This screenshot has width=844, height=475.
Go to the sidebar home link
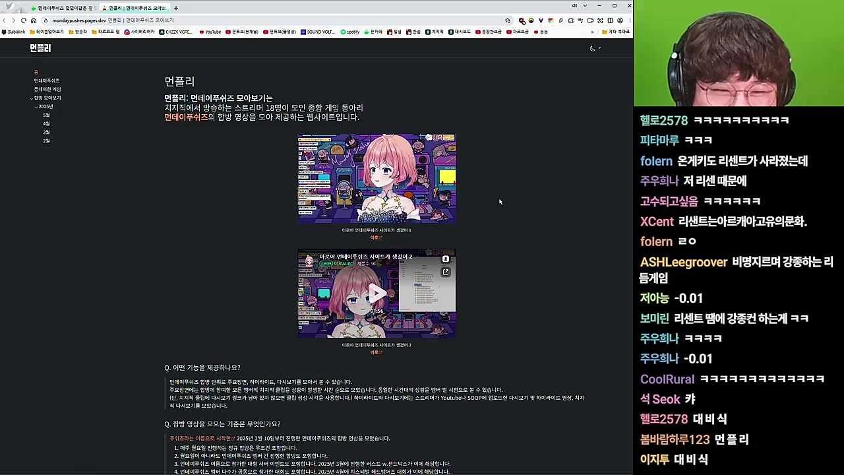[36, 72]
